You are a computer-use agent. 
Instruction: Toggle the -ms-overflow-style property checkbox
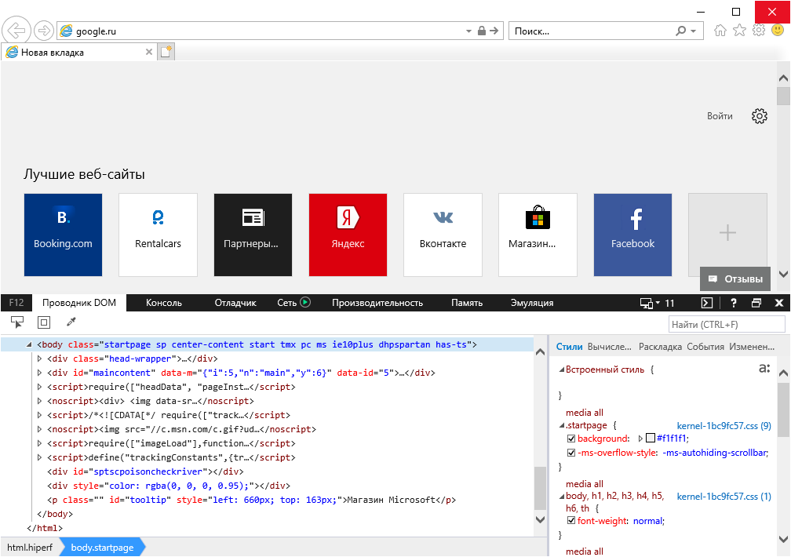point(571,453)
